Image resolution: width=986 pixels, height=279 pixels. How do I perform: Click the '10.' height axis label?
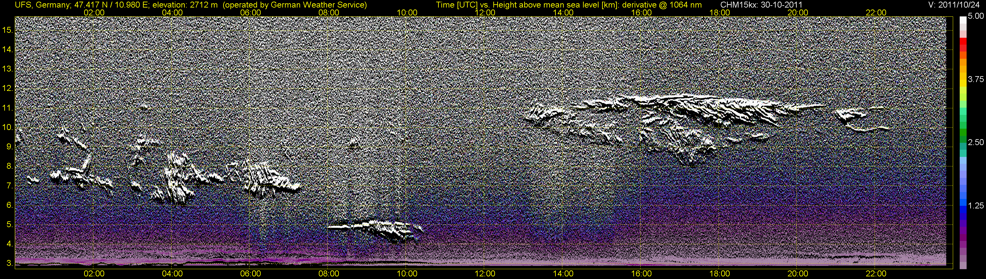[8, 127]
